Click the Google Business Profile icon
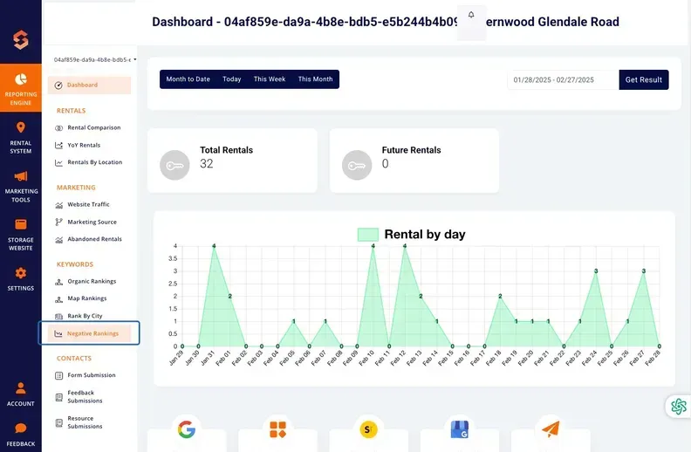 [460, 429]
